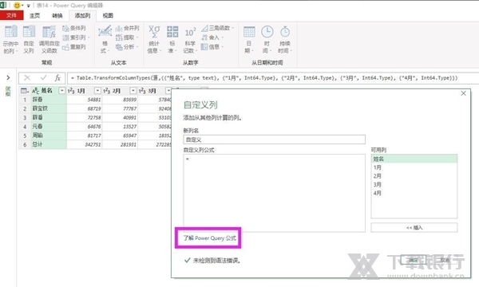Open Statistics (统计信息) number tool

coord(154,39)
